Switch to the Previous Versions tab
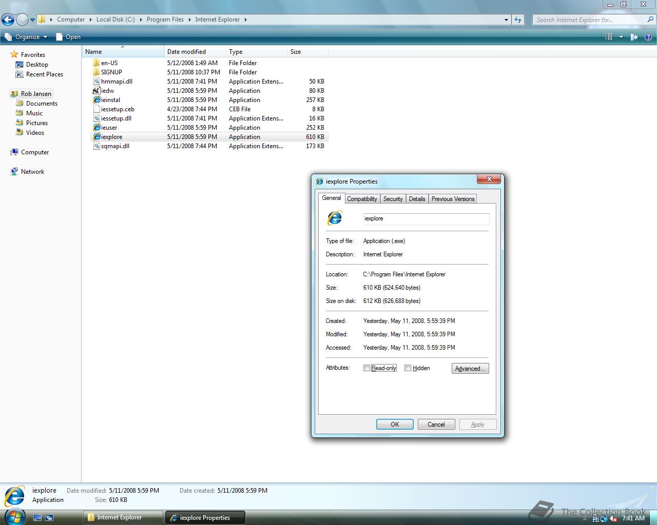The height and width of the screenshot is (525, 657). [453, 199]
